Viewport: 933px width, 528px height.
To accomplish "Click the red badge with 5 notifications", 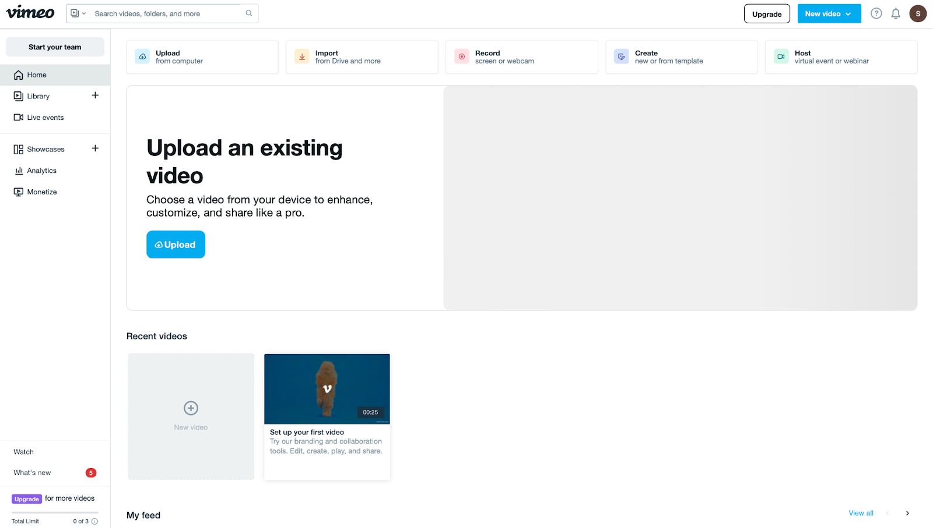I will point(91,473).
